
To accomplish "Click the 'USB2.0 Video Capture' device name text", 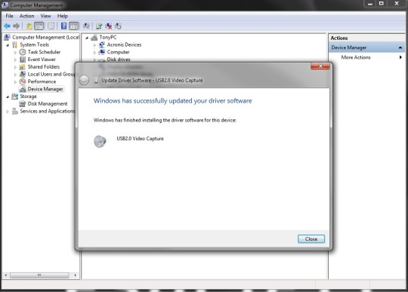I will click(140, 139).
